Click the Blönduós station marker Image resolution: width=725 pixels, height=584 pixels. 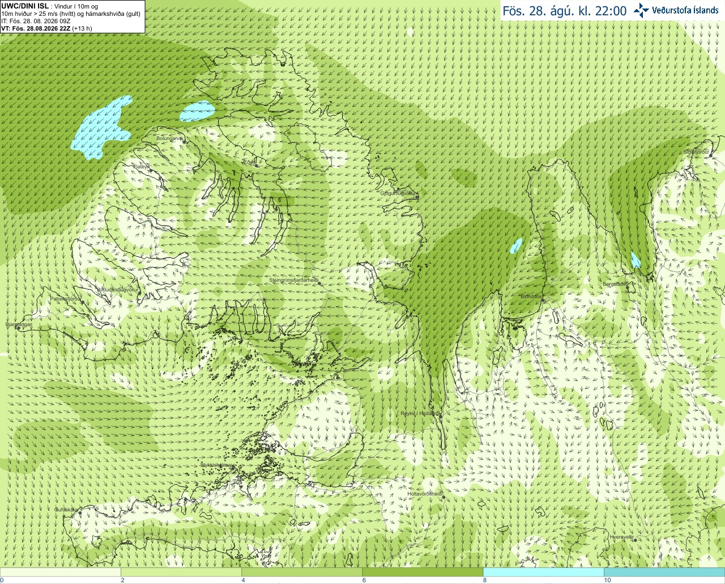(543, 301)
